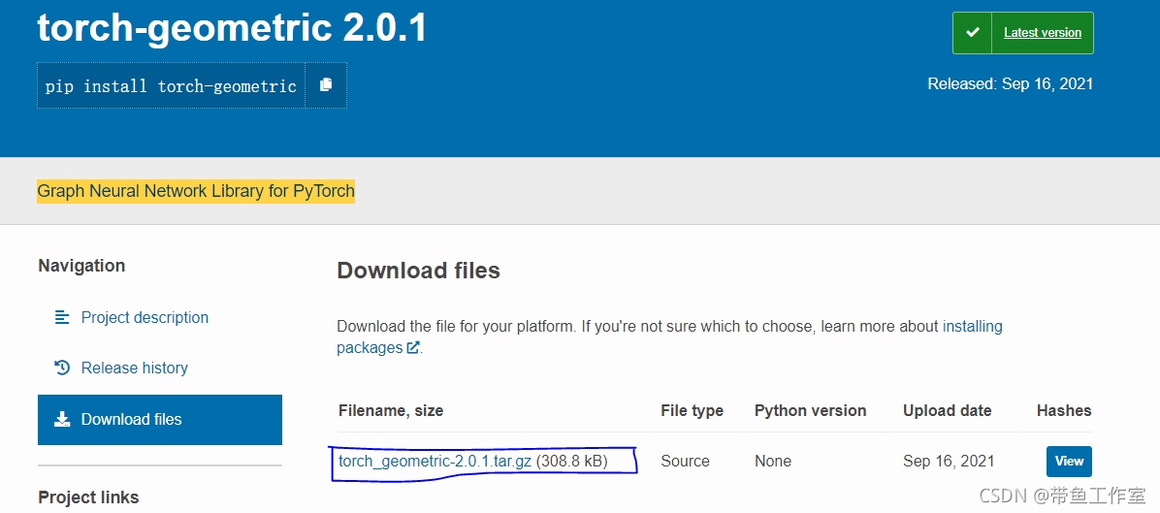Click the Release history clock icon
This screenshot has width=1160, height=513.
click(x=62, y=368)
